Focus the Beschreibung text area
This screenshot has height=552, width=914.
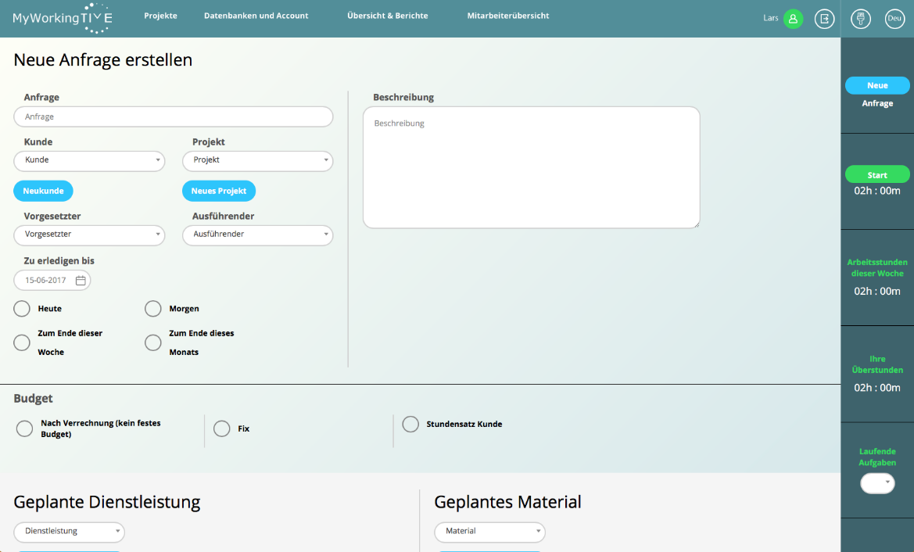[x=531, y=167]
